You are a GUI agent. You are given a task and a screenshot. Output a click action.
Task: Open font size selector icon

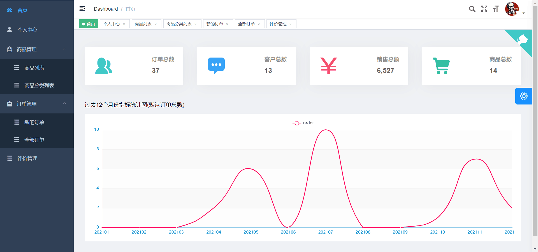[x=496, y=9]
